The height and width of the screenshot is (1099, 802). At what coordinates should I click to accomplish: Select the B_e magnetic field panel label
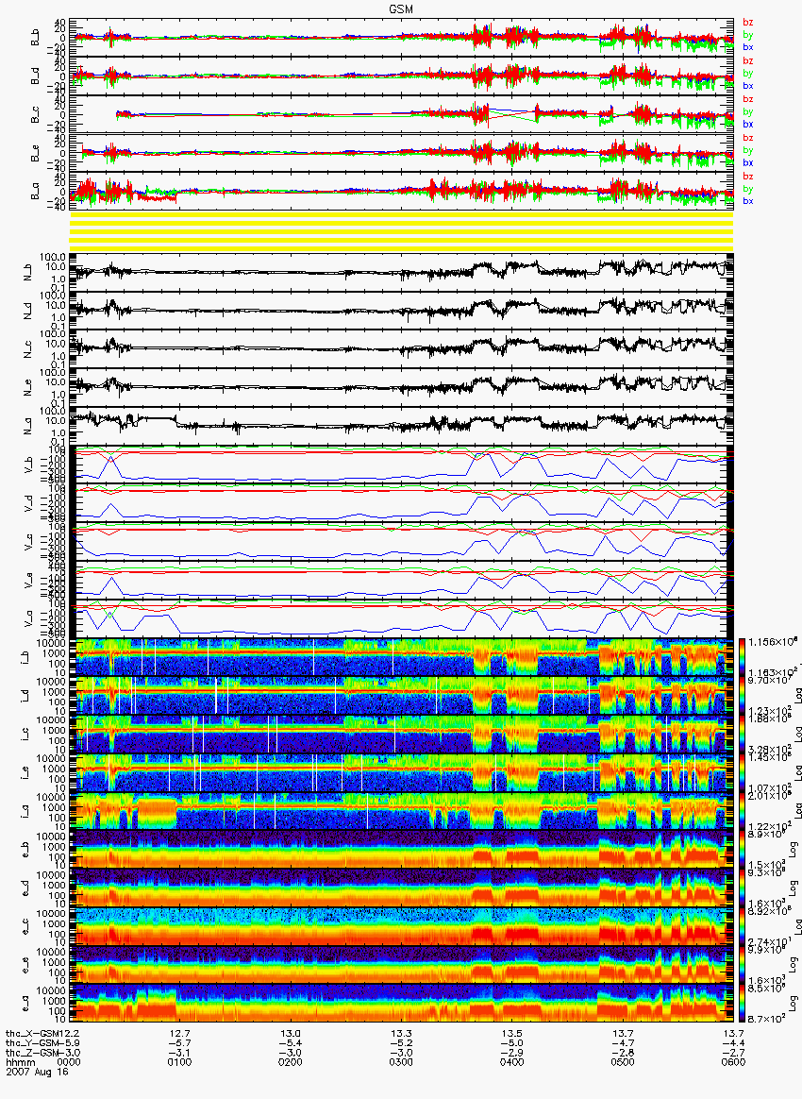(x=35, y=153)
